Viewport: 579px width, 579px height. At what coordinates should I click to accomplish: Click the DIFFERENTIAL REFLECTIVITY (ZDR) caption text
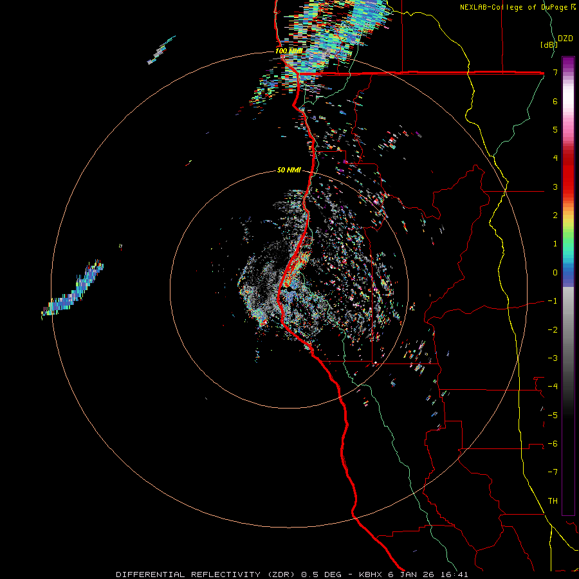click(x=205, y=574)
